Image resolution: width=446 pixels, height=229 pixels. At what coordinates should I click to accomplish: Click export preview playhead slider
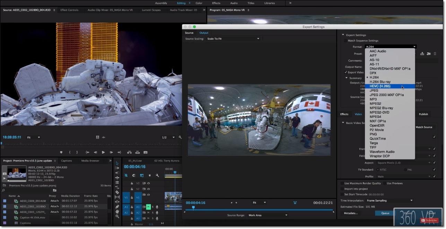point(193,208)
